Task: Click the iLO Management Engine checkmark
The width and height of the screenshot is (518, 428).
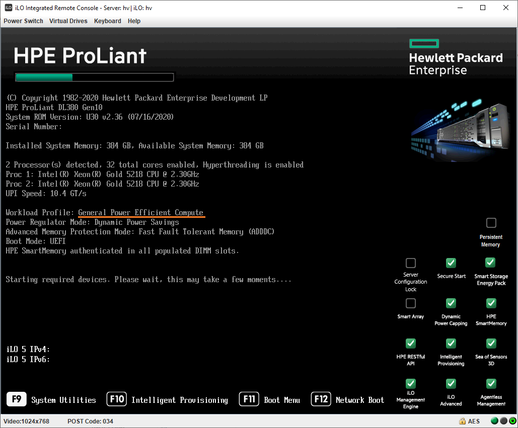Action: (x=411, y=384)
